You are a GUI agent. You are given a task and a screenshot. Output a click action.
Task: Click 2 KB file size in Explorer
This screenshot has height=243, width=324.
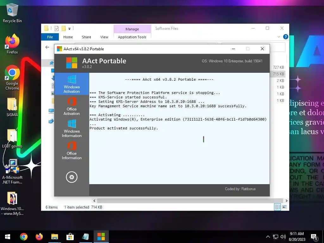pyautogui.click(x=280, y=80)
